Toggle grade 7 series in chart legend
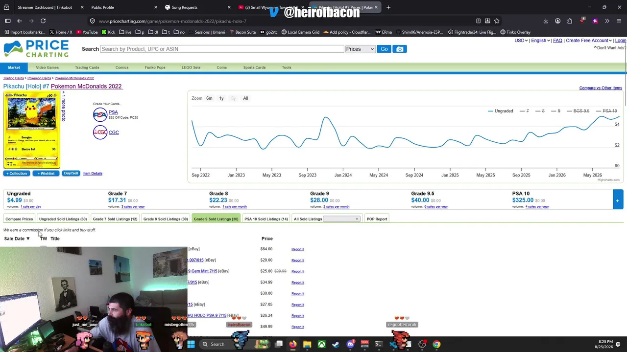627x352 pixels. 524,111
